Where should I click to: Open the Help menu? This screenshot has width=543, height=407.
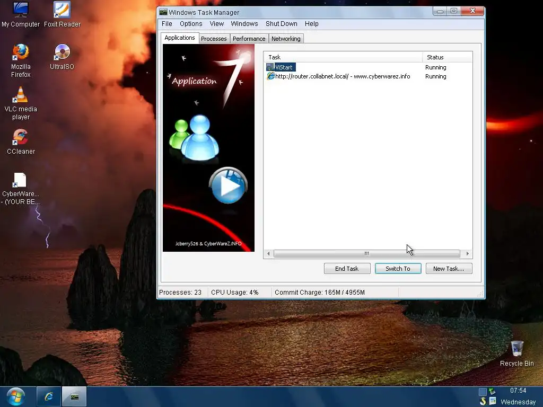point(312,23)
